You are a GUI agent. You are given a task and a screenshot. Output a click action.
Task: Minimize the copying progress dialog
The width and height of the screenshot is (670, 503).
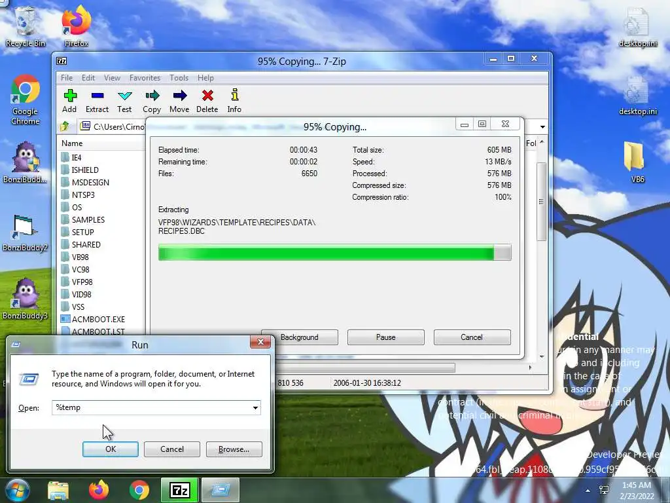[465, 124]
